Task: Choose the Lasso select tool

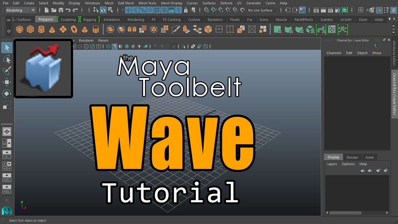Action: click(7, 59)
